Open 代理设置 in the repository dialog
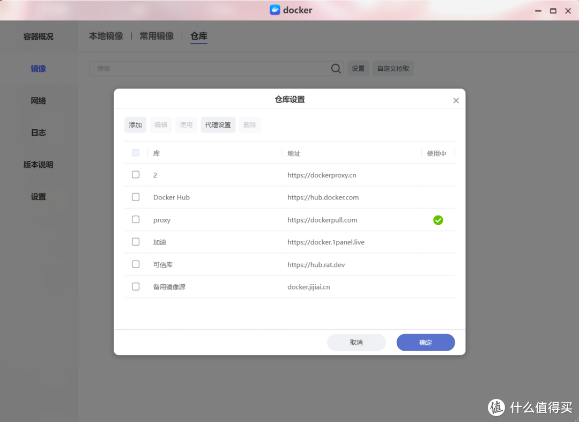 (218, 124)
